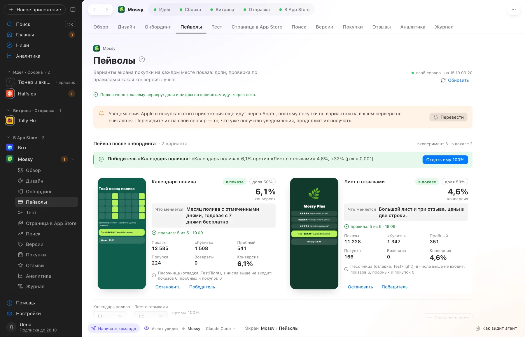Open Дизайн under Mossy in sidebar

(x=46, y=181)
